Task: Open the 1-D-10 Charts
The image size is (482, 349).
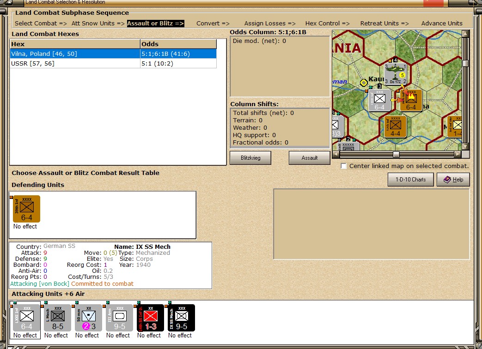Action: point(411,180)
